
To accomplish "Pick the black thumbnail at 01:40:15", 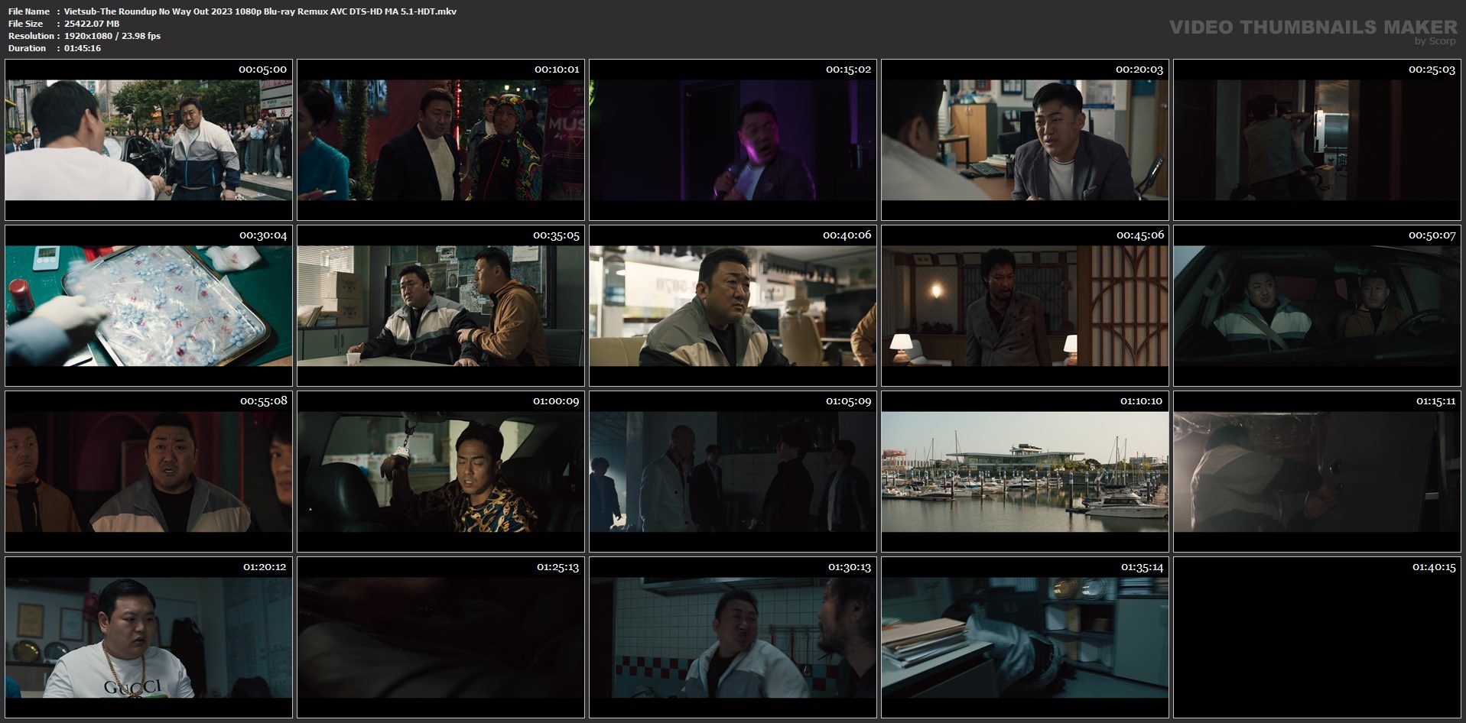I will pos(1317,637).
